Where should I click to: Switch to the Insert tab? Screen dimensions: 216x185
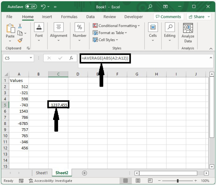coord(47,17)
